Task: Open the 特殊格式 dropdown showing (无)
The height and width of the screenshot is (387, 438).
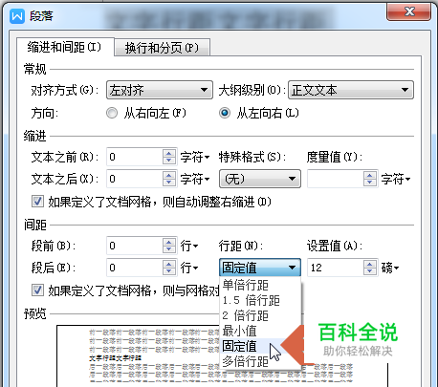Action: coord(260,179)
